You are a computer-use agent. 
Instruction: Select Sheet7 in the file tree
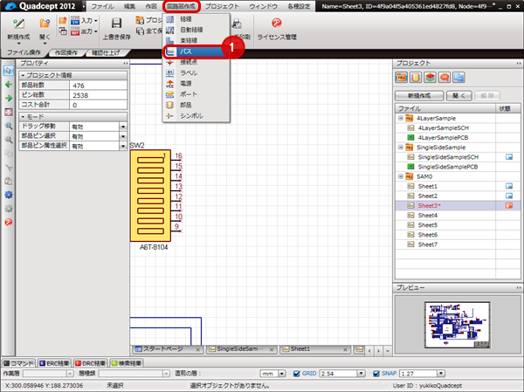tap(427, 244)
